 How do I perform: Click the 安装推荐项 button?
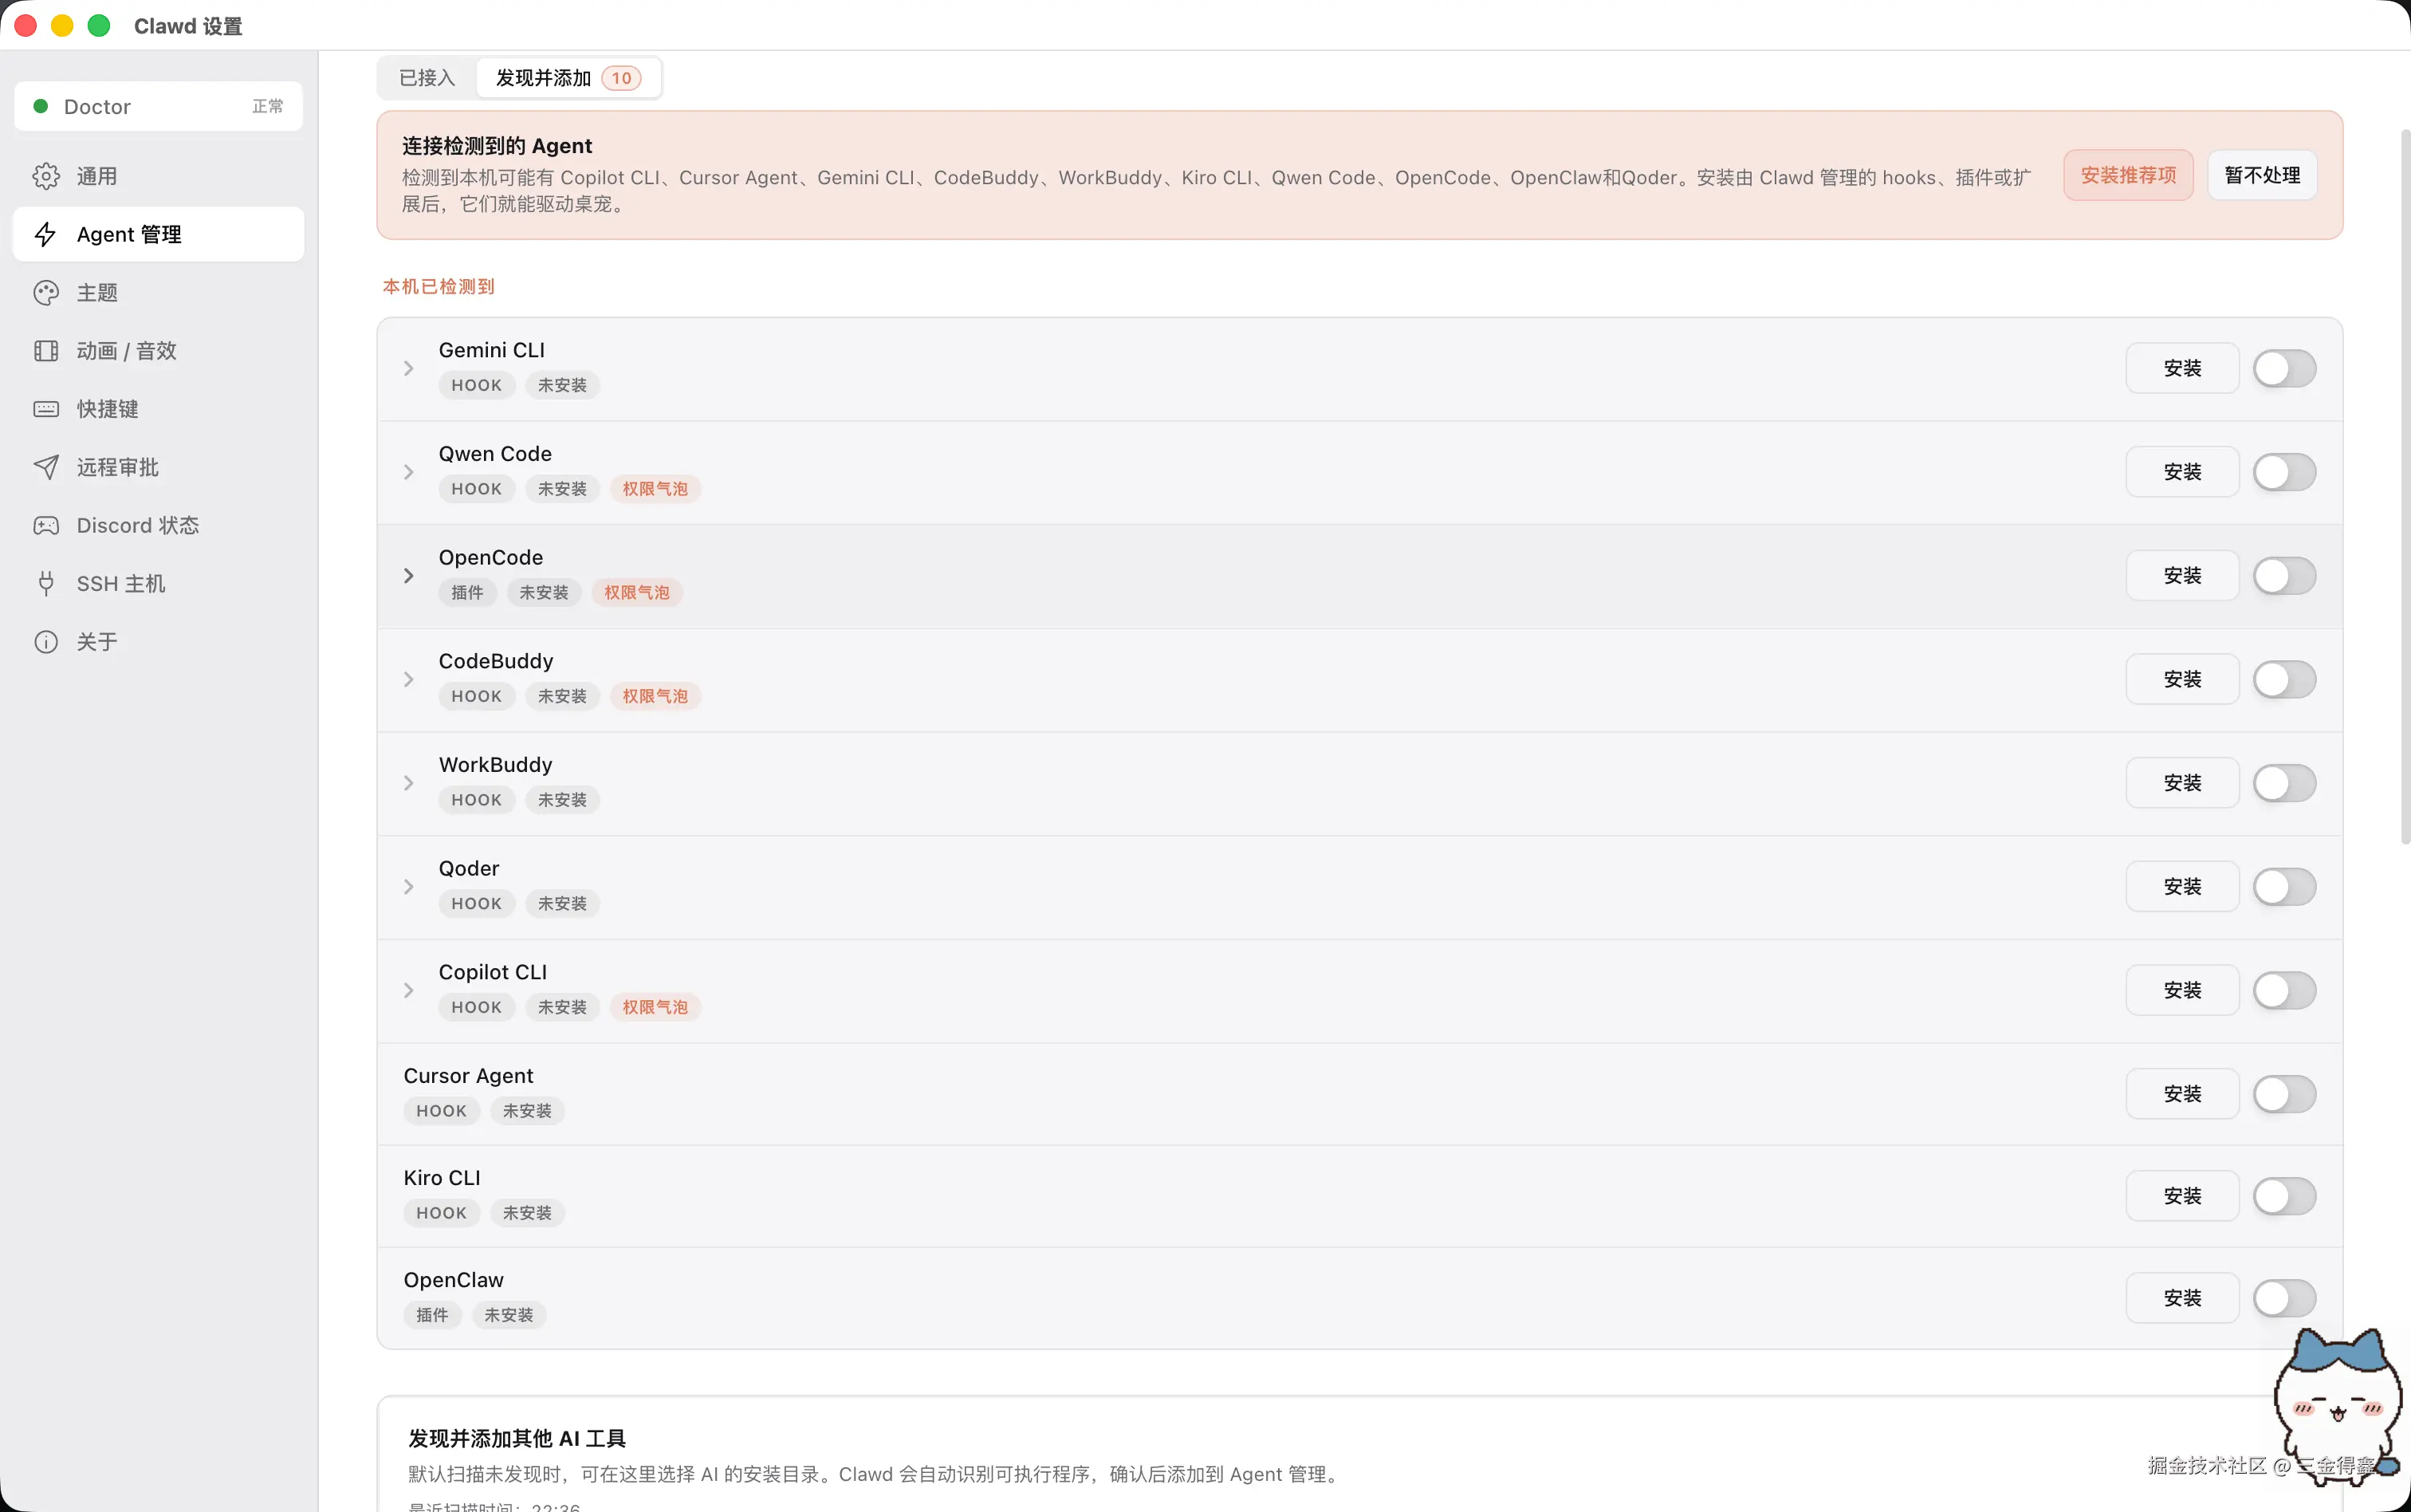(2128, 175)
